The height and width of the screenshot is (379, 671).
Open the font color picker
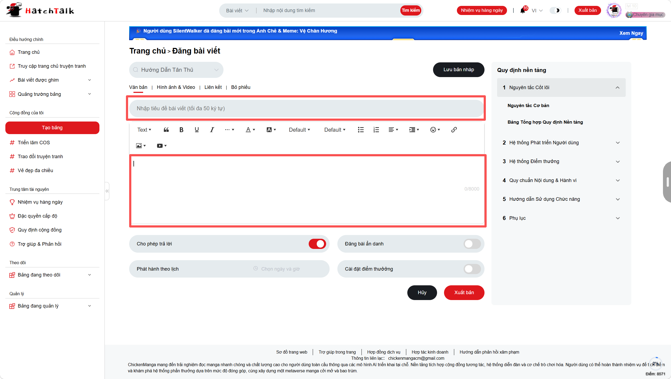coord(250,130)
